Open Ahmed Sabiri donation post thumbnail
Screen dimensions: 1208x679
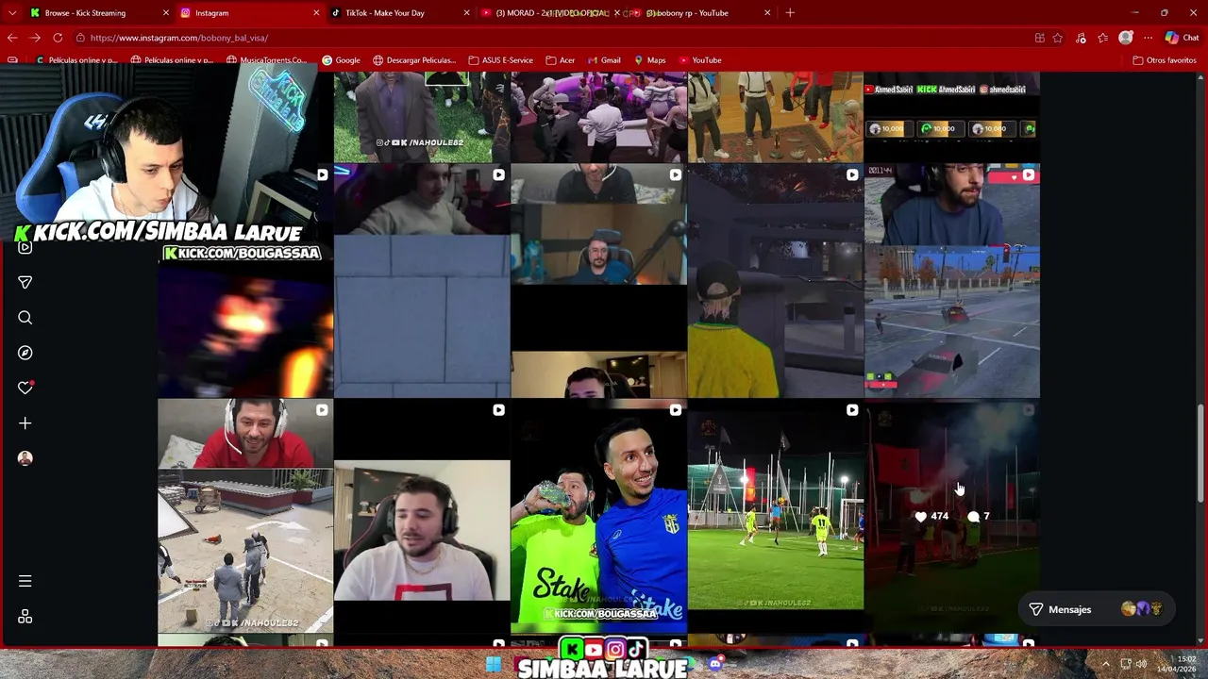[x=952, y=117]
